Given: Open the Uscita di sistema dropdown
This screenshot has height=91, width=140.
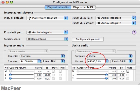Looking at the screenshot, I should point(116,23).
